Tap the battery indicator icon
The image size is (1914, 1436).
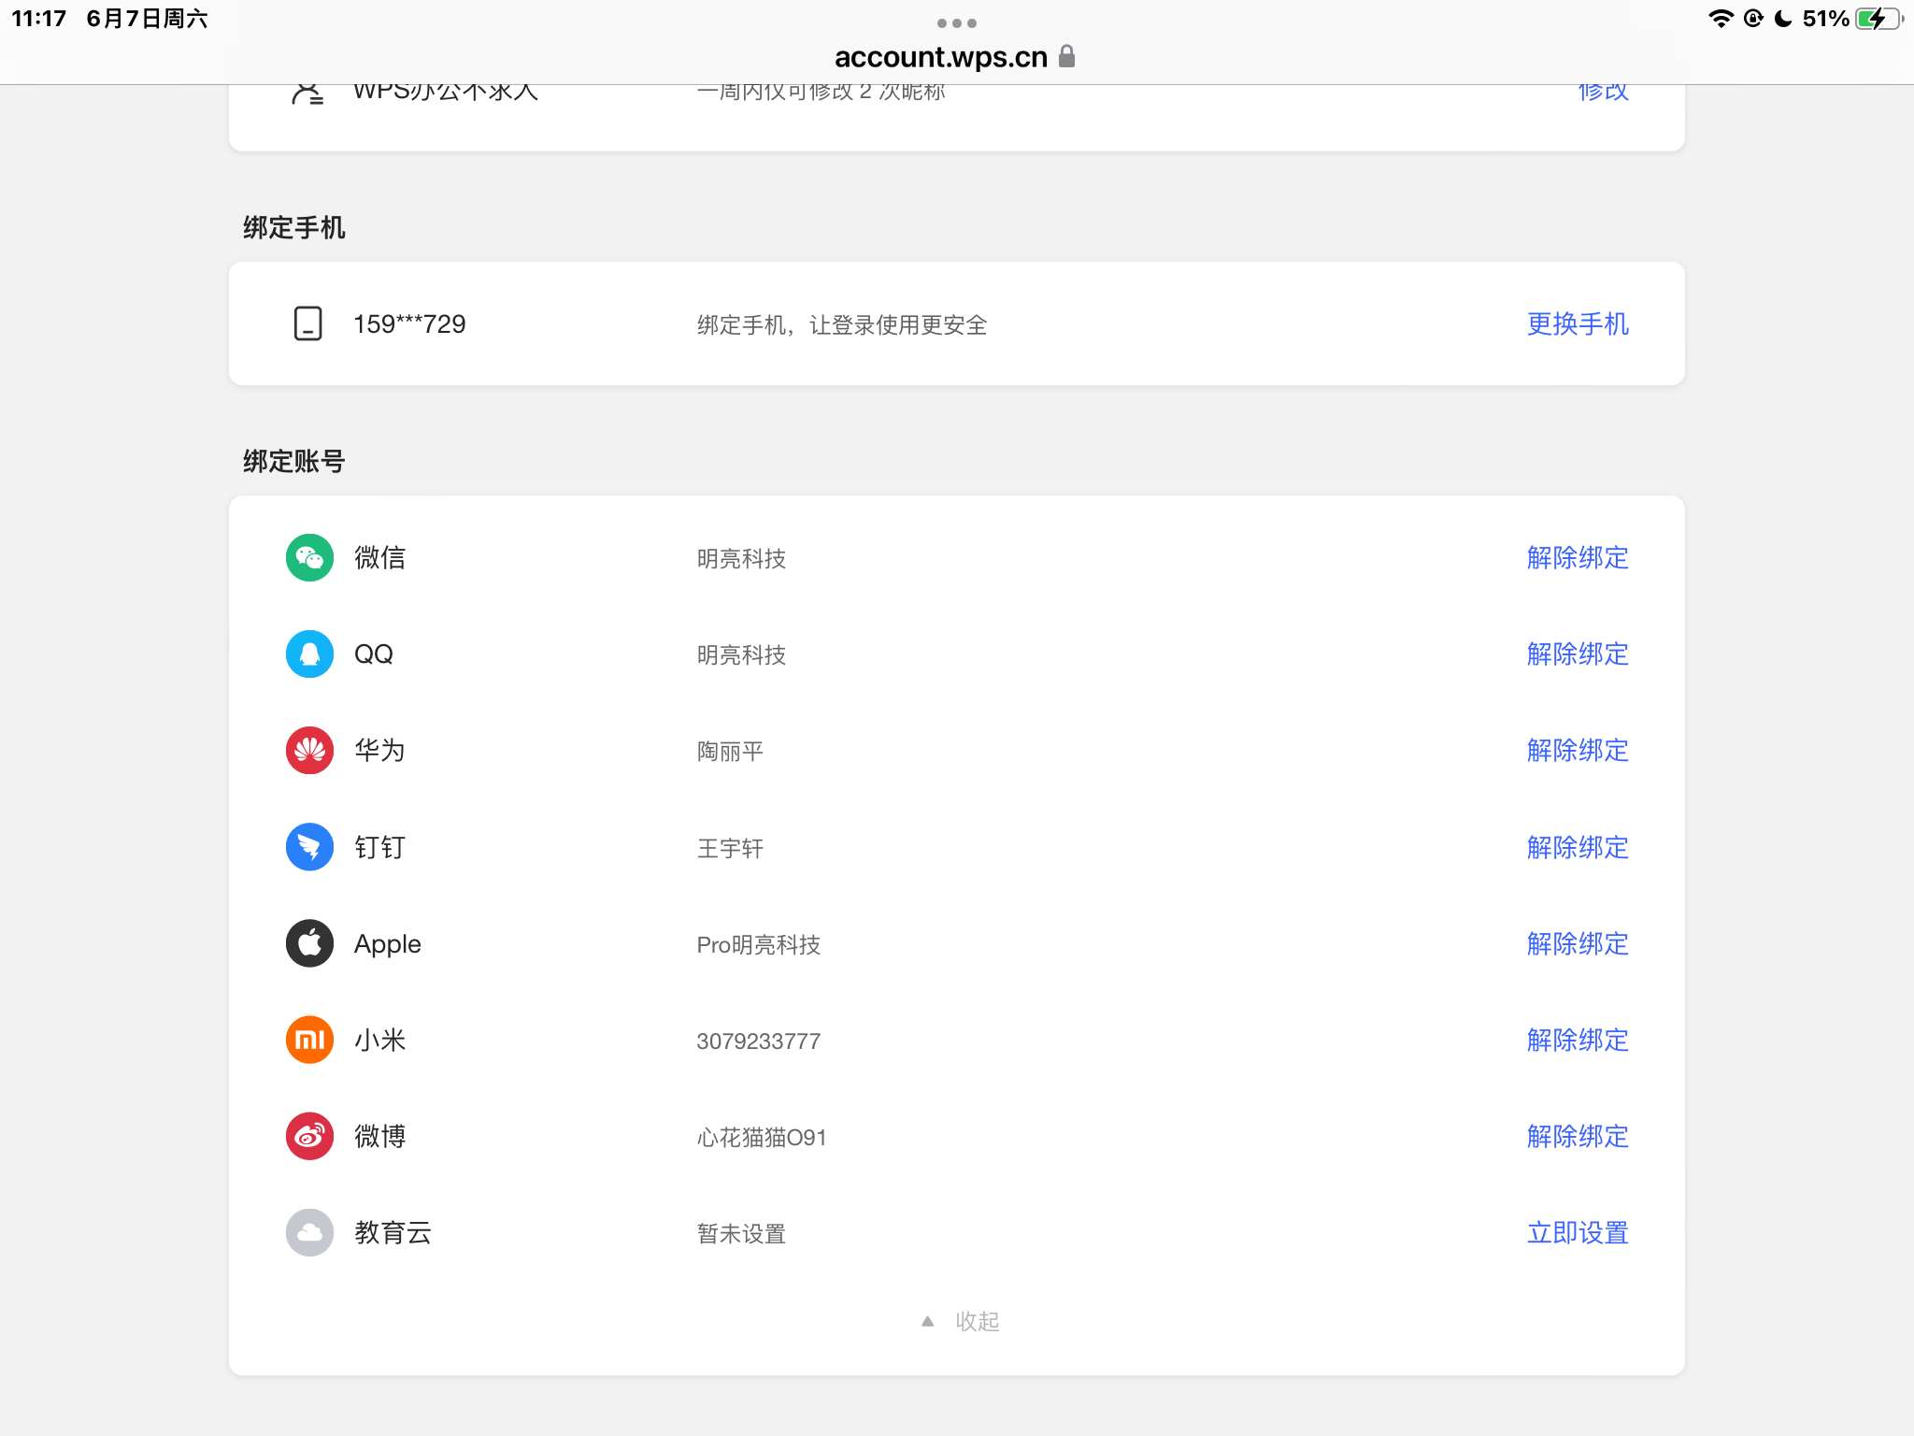click(1879, 19)
